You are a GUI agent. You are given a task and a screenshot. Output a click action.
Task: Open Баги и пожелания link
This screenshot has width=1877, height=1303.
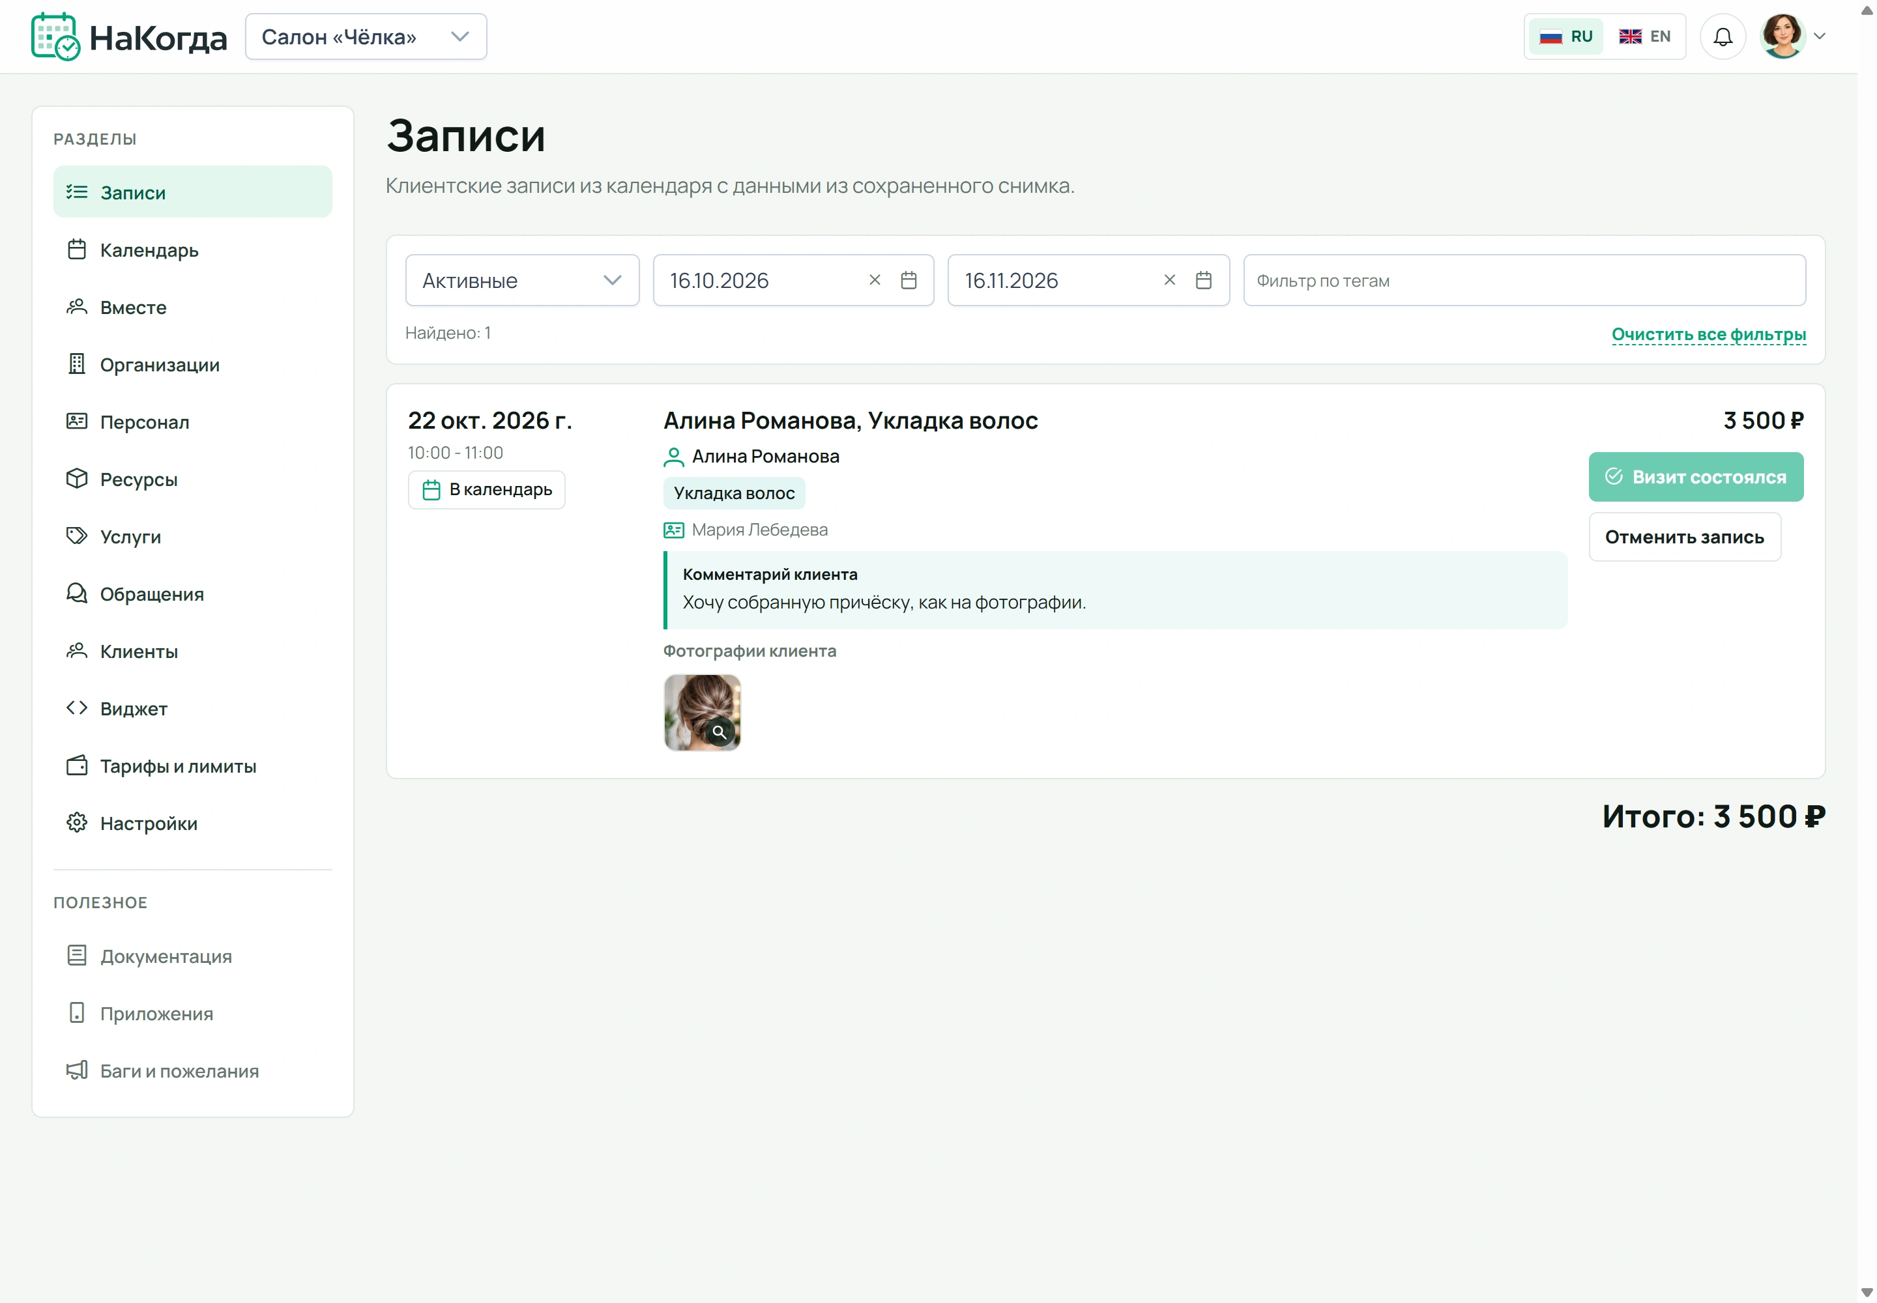click(x=193, y=1070)
